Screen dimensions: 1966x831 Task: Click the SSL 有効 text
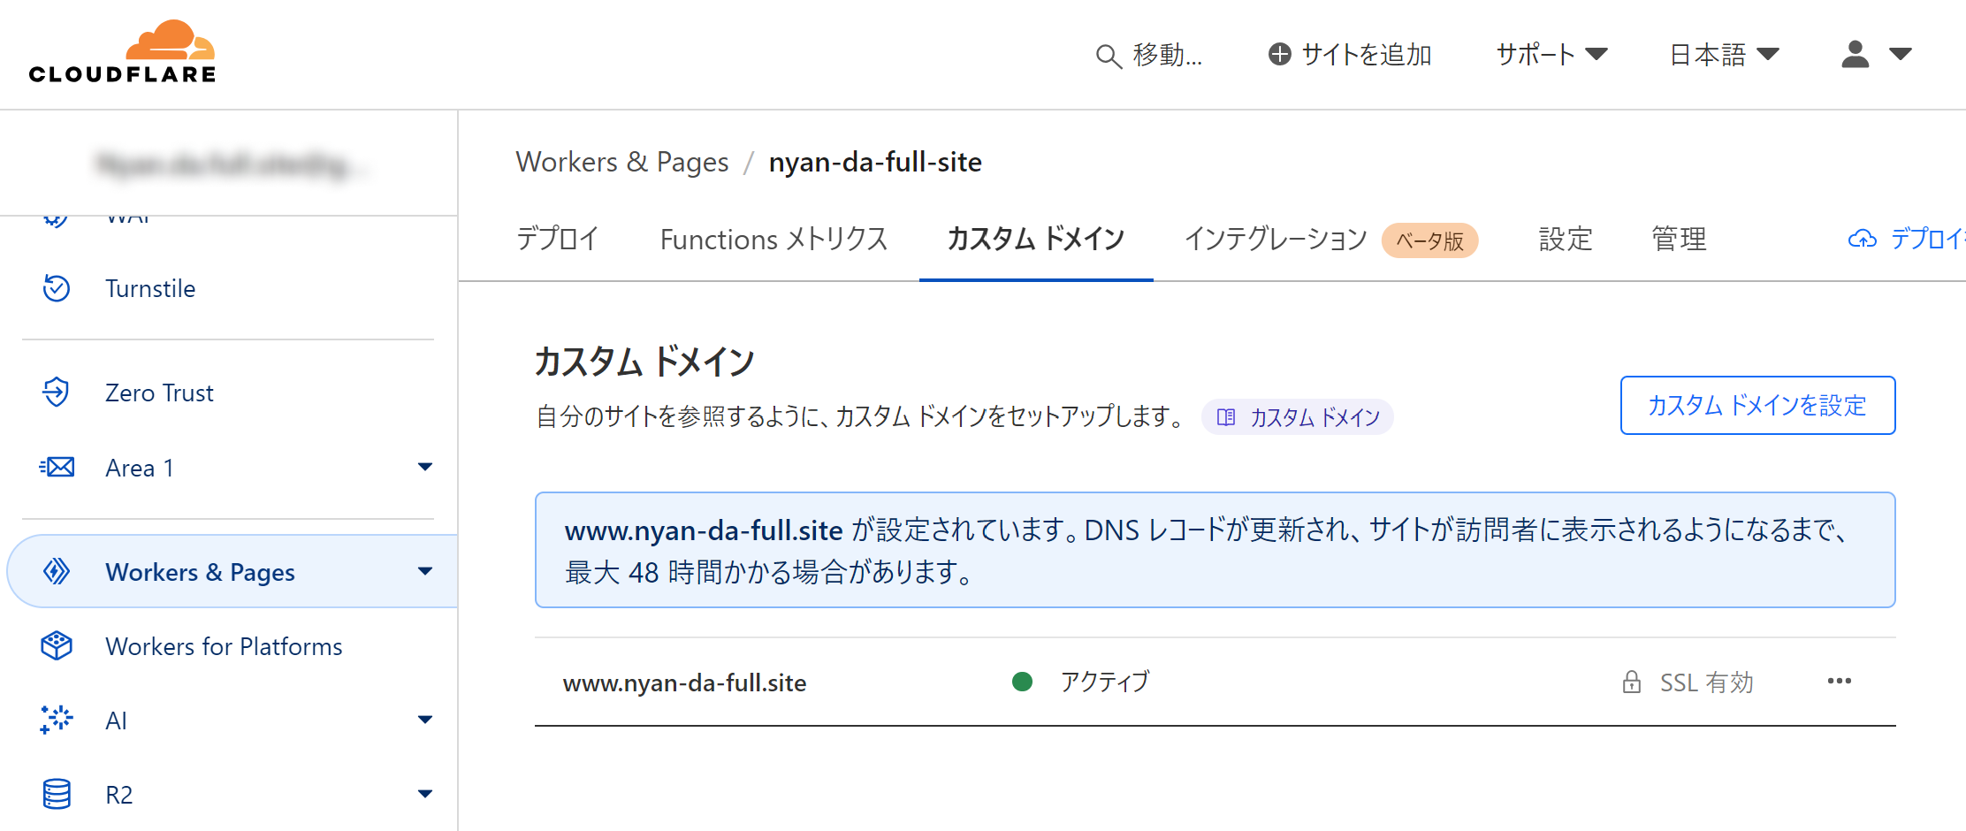(1706, 682)
